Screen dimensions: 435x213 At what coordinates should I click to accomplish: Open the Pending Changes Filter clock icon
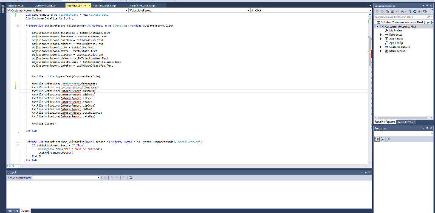[x=402, y=11]
